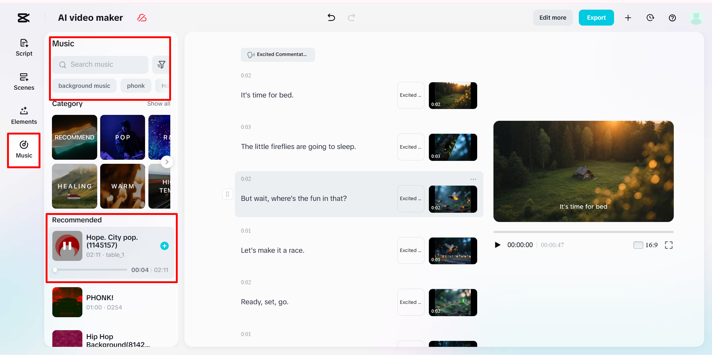Click the video preview image
Screen dimensions: 712x355
point(584,171)
